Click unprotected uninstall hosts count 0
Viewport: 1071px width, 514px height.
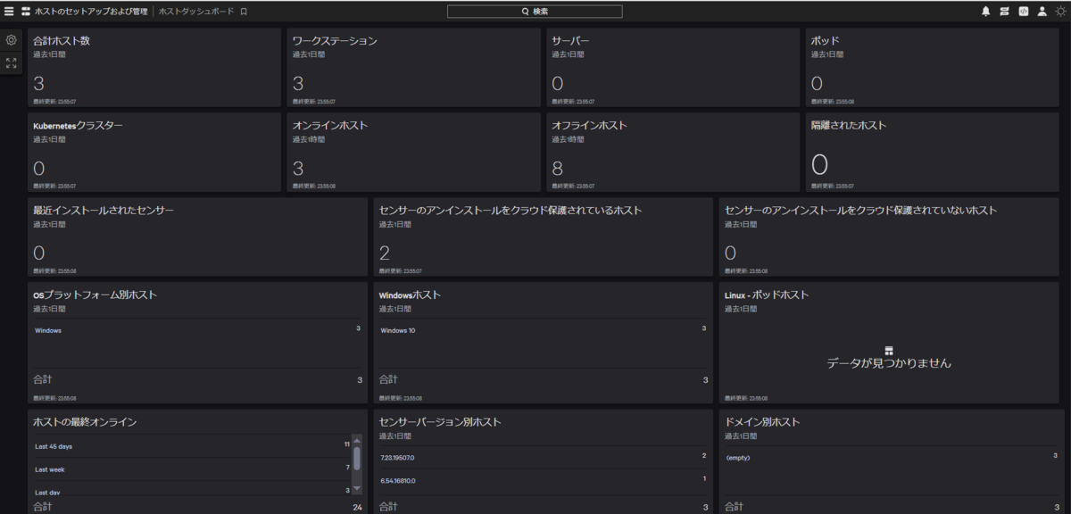coord(730,253)
